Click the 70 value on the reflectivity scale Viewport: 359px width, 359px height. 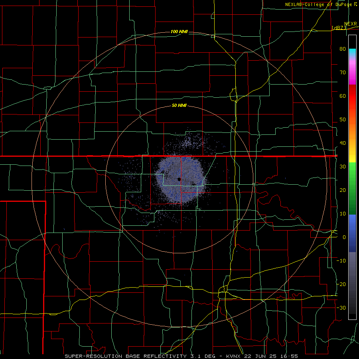coord(343,73)
